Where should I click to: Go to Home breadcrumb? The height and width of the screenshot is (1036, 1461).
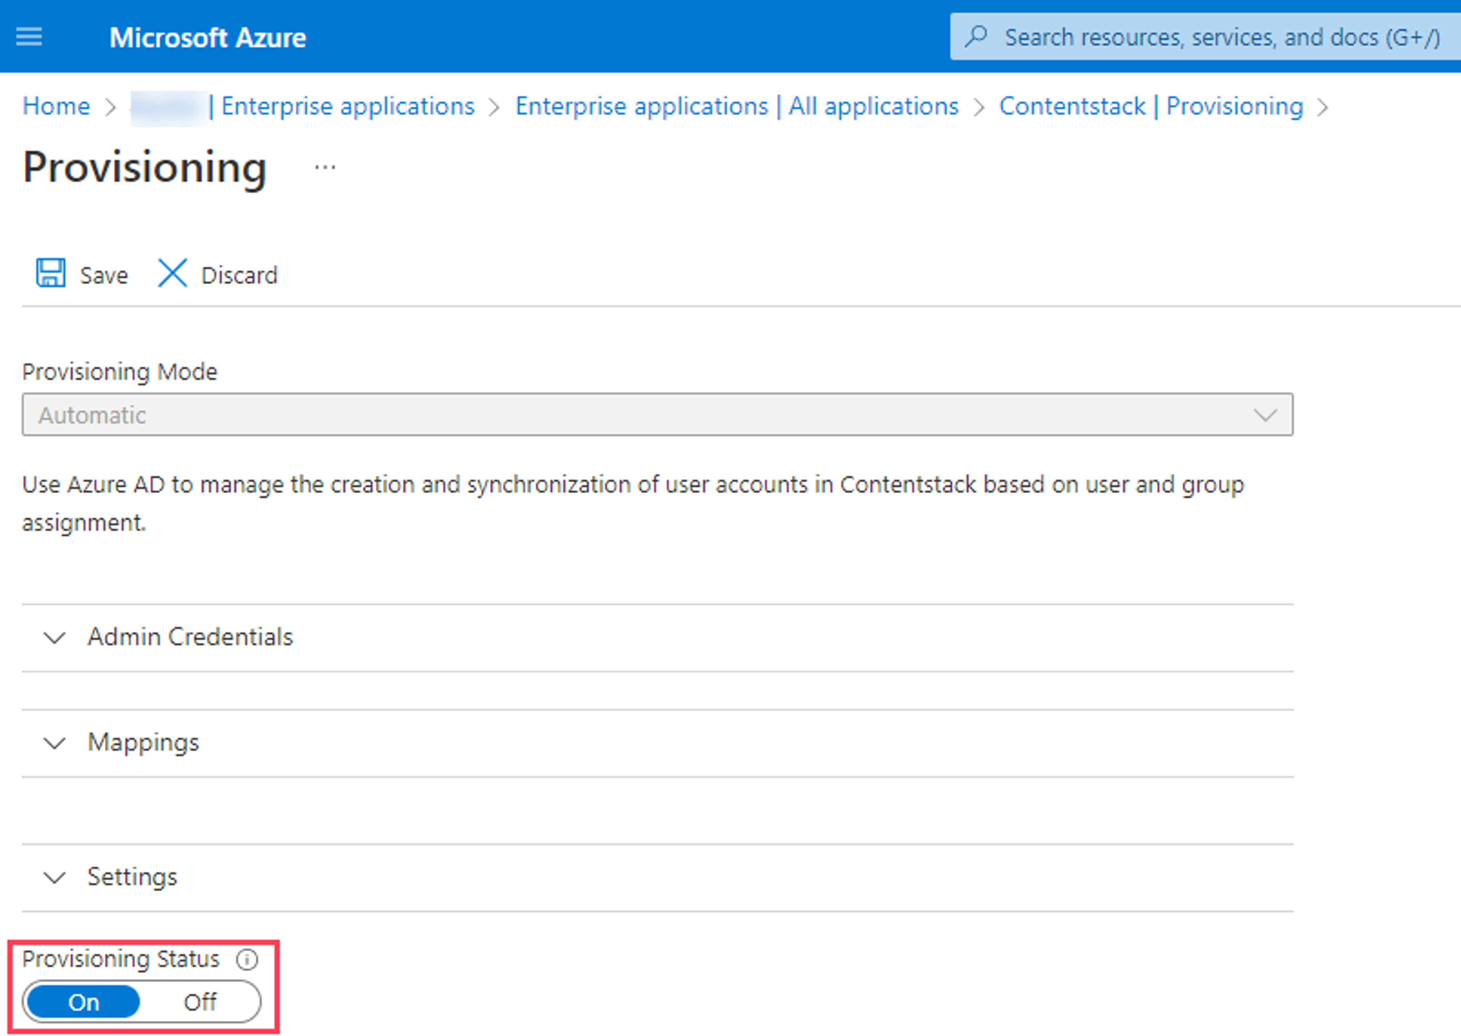[x=56, y=106]
